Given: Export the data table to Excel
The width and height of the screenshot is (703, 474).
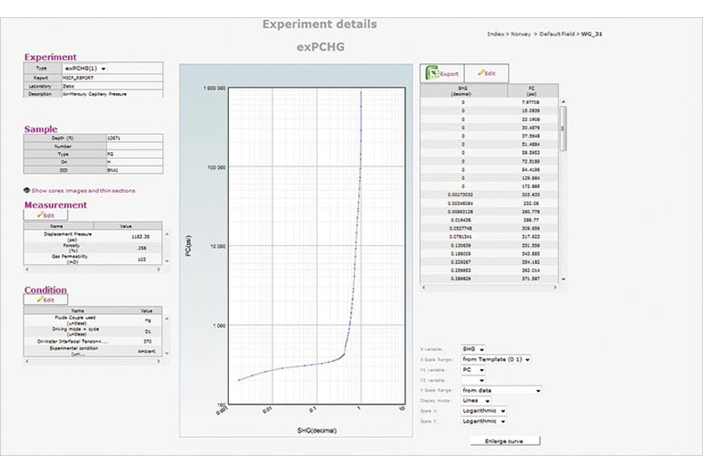Looking at the screenshot, I should 442,73.
